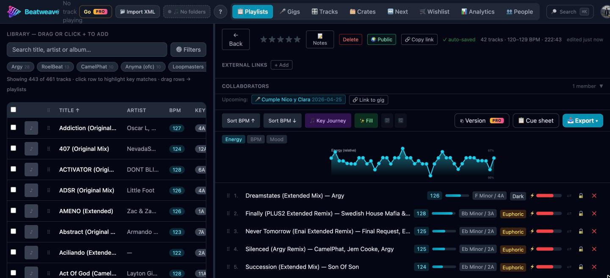Open the Cumple Nico y Clara gig tag
This screenshot has height=278, width=610.
tap(298, 100)
